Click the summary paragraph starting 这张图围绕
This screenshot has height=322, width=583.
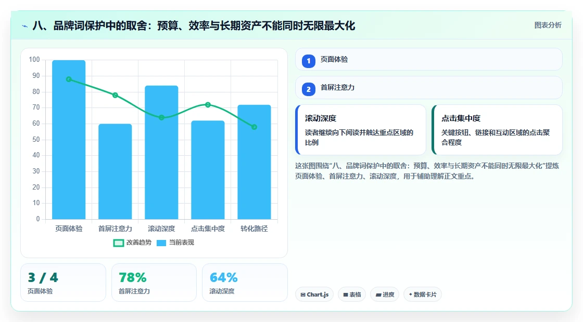click(427, 171)
